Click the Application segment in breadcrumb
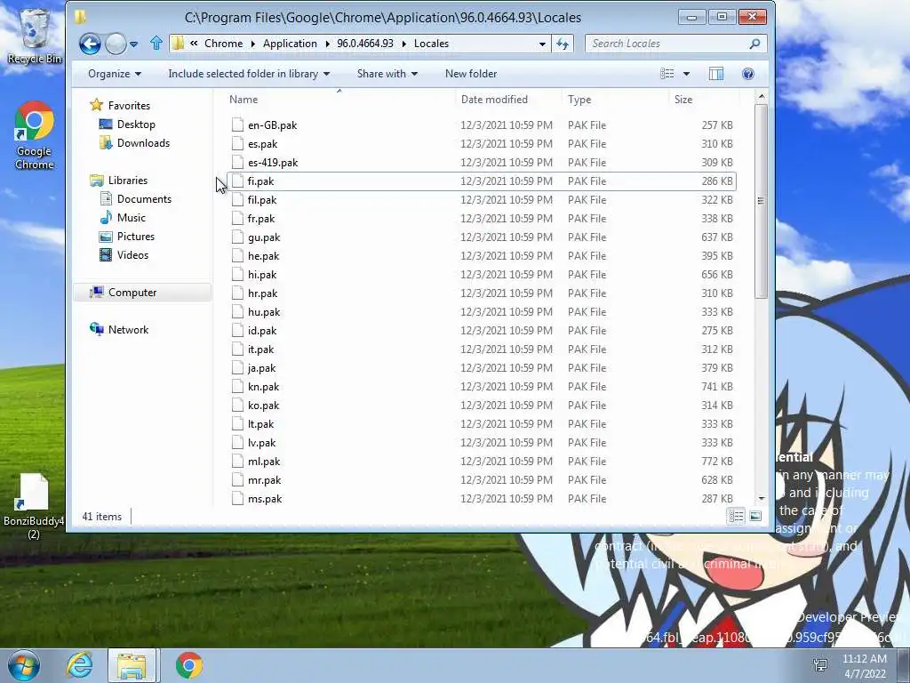Viewport: 910px width, 683px height. pos(290,44)
